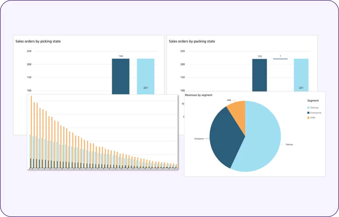Select the 'Sales orders by picking state' title
Screen dimensions: 339x217
click(38, 41)
